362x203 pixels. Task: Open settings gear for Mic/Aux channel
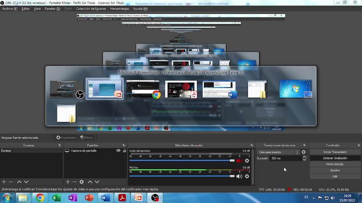tap(247, 176)
